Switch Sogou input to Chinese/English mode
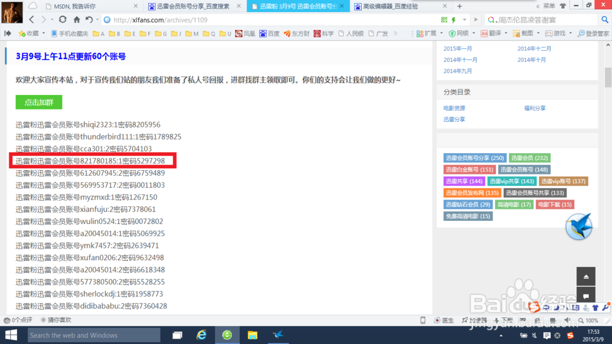The height and width of the screenshot is (344, 612). 546,308
